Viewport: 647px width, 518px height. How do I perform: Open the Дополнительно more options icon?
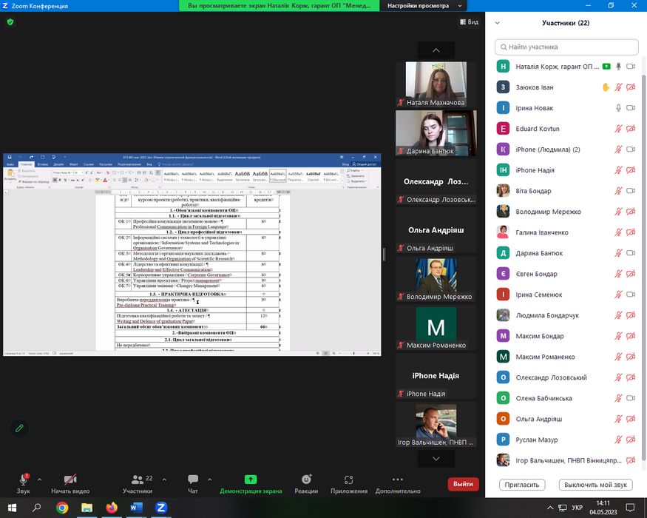point(398,481)
